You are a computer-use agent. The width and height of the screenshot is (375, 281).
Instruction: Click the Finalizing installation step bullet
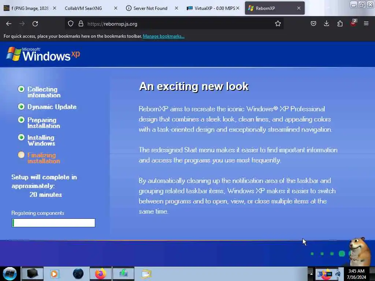tap(21, 155)
